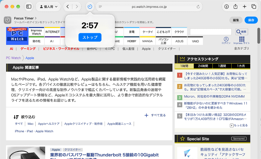The height and width of the screenshot is (159, 261).
Task: Click the Share icon in toolbar
Action: 235,7
